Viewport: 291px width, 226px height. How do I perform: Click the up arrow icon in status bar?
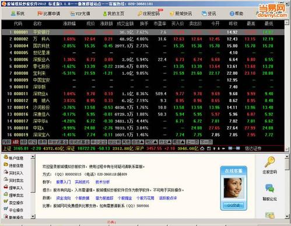(x=214, y=148)
